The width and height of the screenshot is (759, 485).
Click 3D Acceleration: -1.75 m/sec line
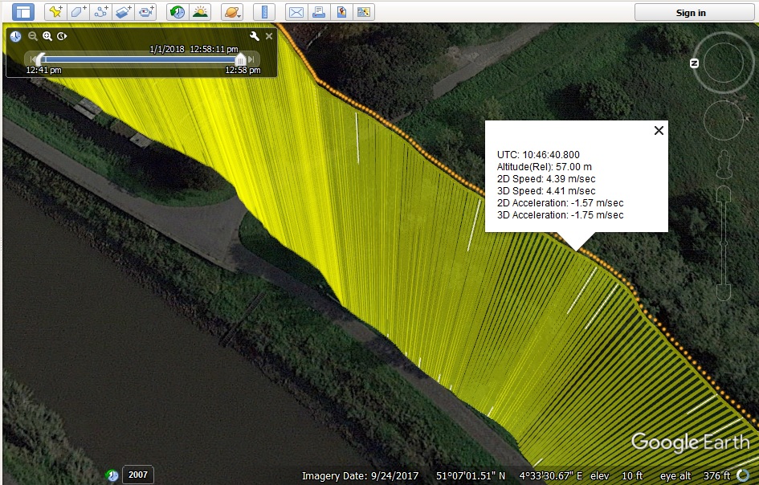pos(560,215)
